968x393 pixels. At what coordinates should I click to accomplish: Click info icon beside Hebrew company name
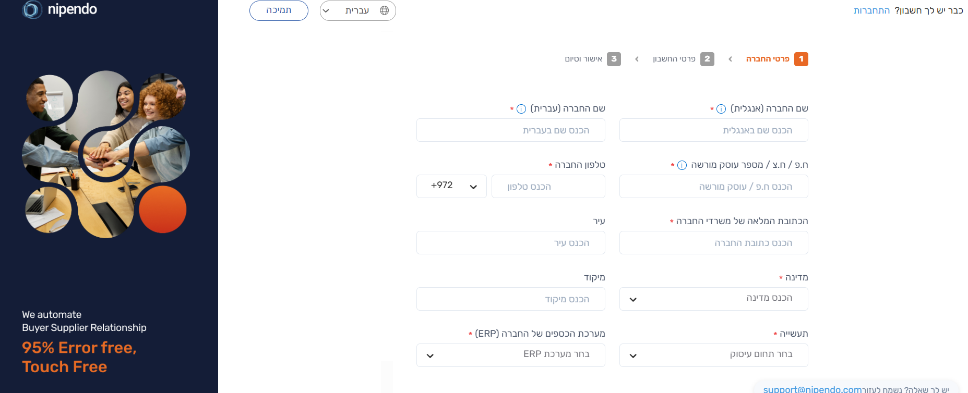click(521, 109)
